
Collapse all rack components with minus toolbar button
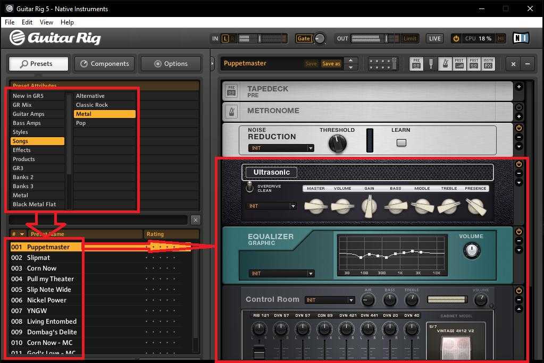[x=528, y=64]
